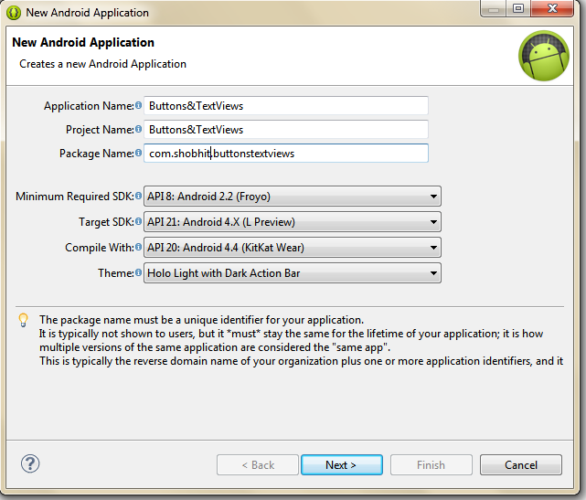Open the Compile With dropdown
586x500 pixels.
(293, 248)
